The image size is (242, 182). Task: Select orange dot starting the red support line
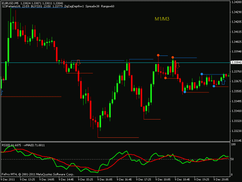pyautogui.click(x=165, y=78)
